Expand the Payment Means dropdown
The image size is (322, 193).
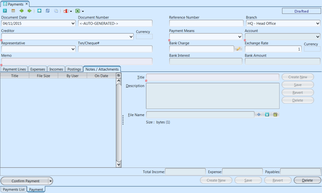coord(240,37)
